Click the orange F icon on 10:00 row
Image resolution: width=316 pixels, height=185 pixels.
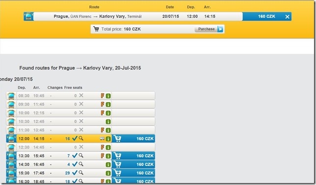(x=103, y=113)
